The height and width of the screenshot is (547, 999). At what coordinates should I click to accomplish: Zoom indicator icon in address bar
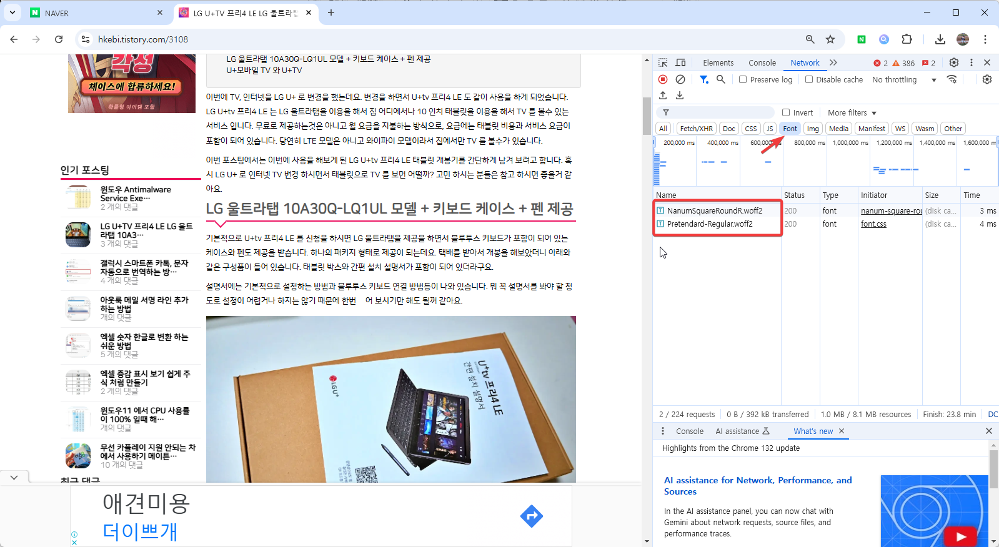(810, 39)
